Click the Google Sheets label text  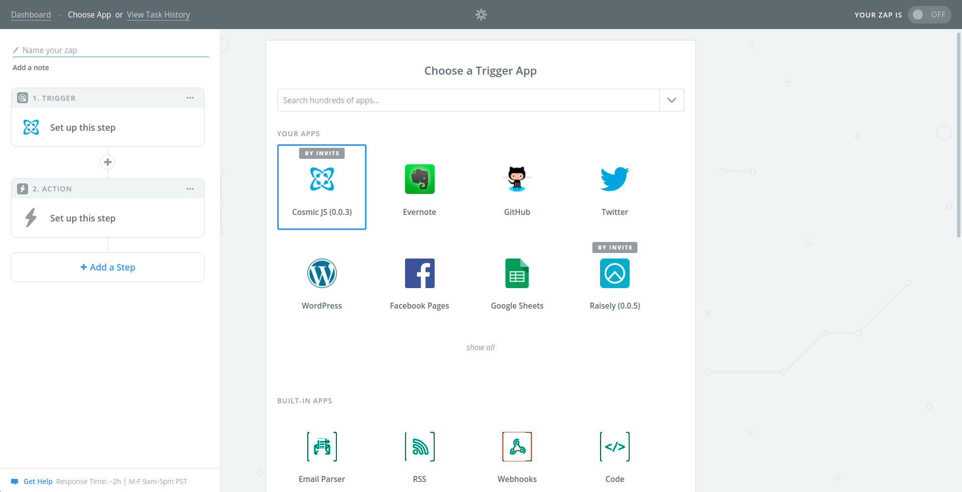click(x=517, y=306)
